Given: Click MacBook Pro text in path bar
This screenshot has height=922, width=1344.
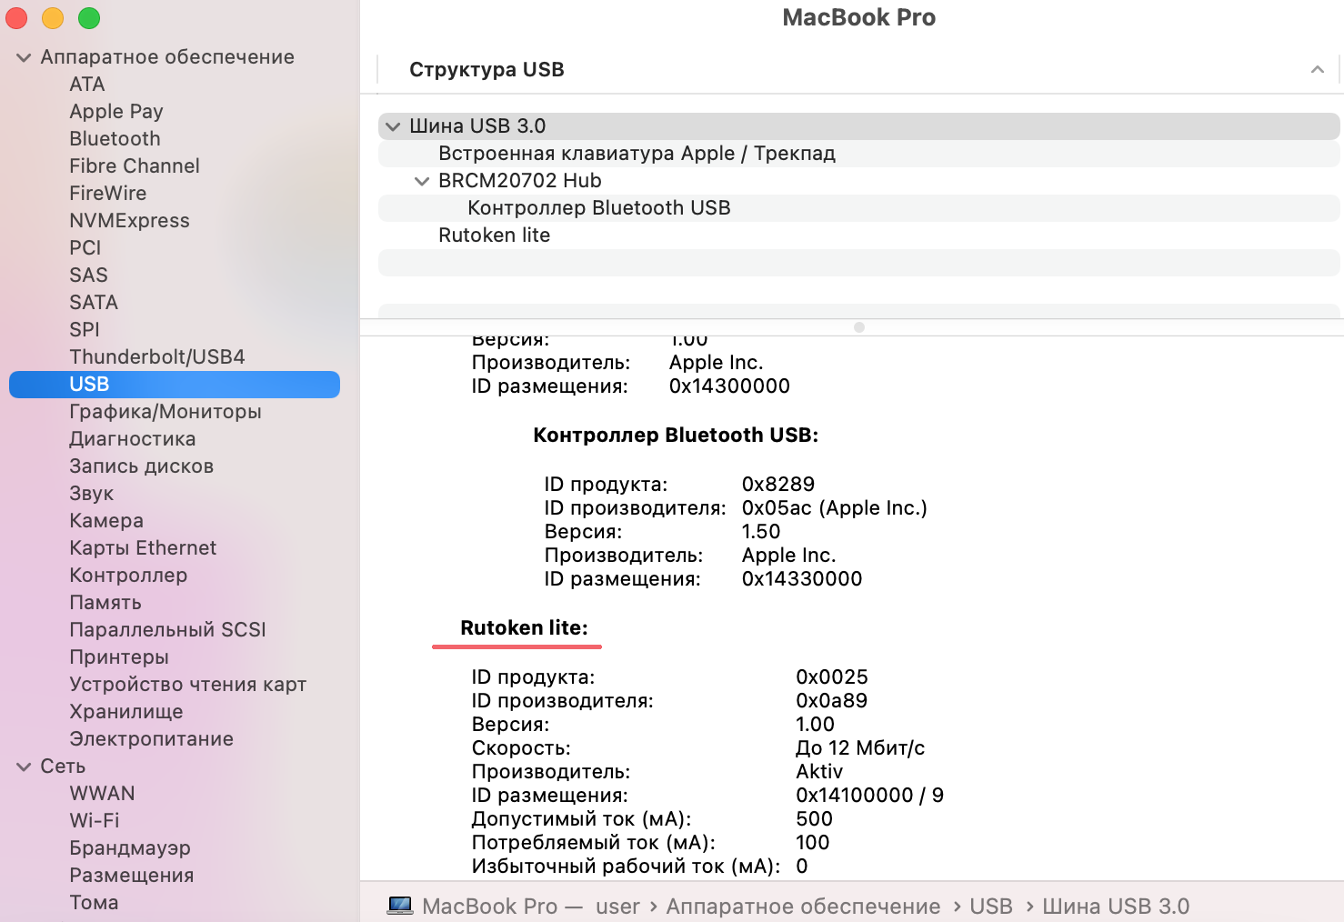Looking at the screenshot, I should 490,907.
